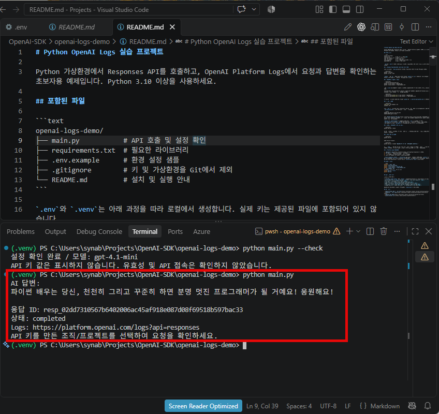
Task: Click the command center search box
Action: coord(129,9)
